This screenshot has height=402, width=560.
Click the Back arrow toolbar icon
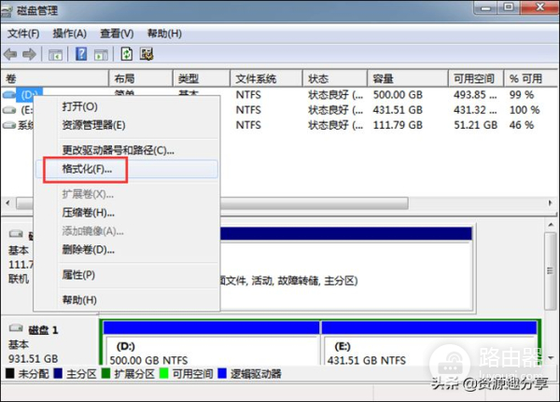coord(10,54)
